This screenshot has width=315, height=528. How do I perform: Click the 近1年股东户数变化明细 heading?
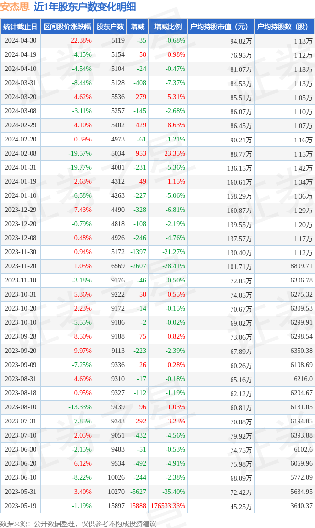85,7
